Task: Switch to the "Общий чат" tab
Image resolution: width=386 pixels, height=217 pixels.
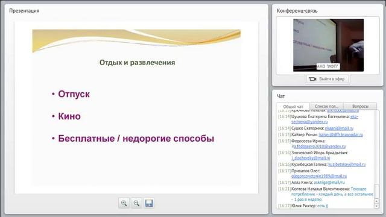Action: 293,107
